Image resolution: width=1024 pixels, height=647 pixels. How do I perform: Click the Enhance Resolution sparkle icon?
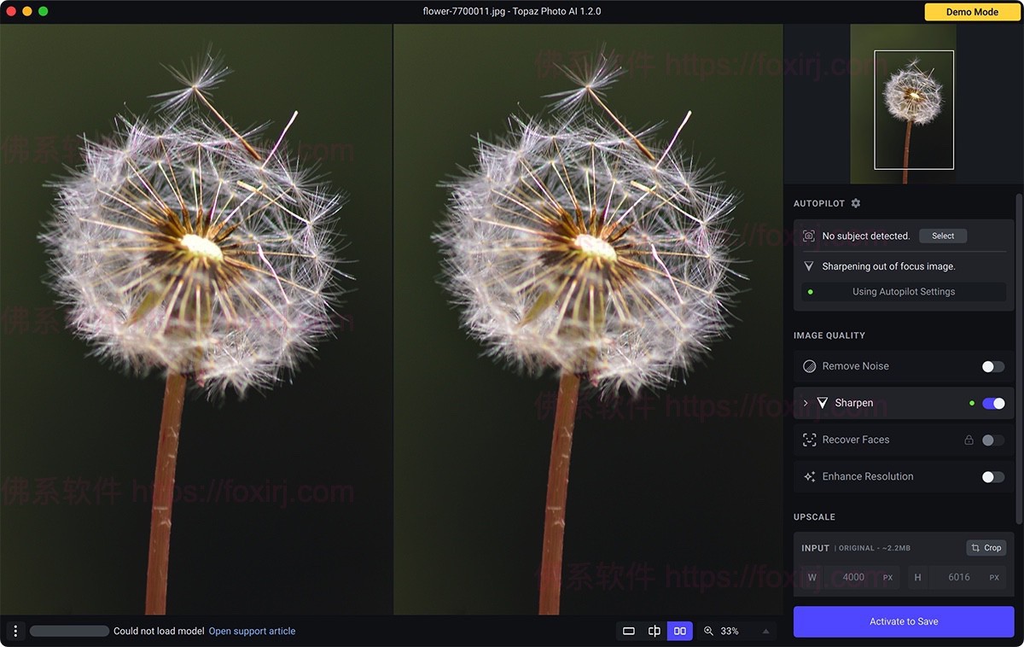click(x=809, y=476)
